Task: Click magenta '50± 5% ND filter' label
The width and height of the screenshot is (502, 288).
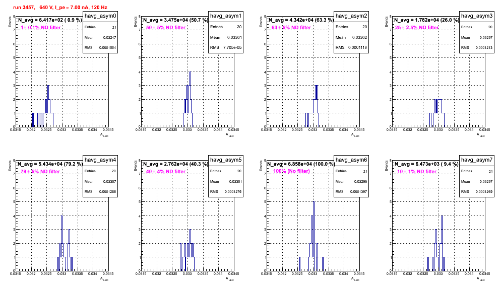Action: pyautogui.click(x=166, y=28)
